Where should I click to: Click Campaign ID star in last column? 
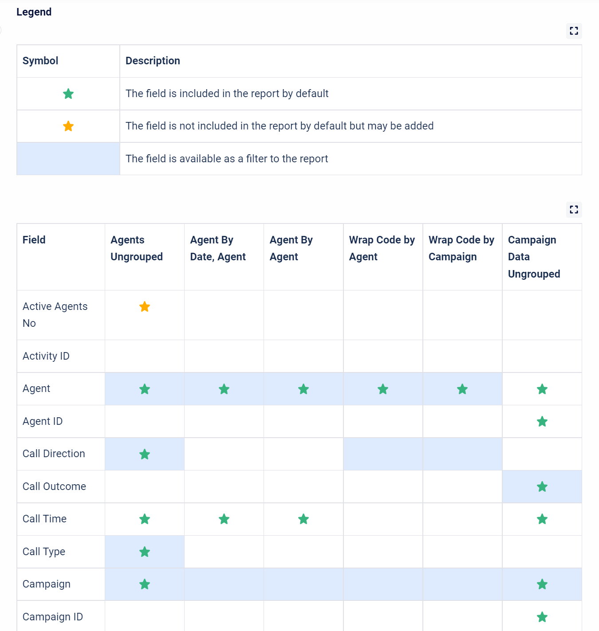click(542, 617)
